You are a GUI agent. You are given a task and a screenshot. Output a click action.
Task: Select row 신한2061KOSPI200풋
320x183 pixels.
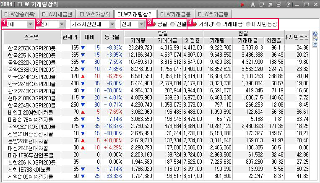156,162
